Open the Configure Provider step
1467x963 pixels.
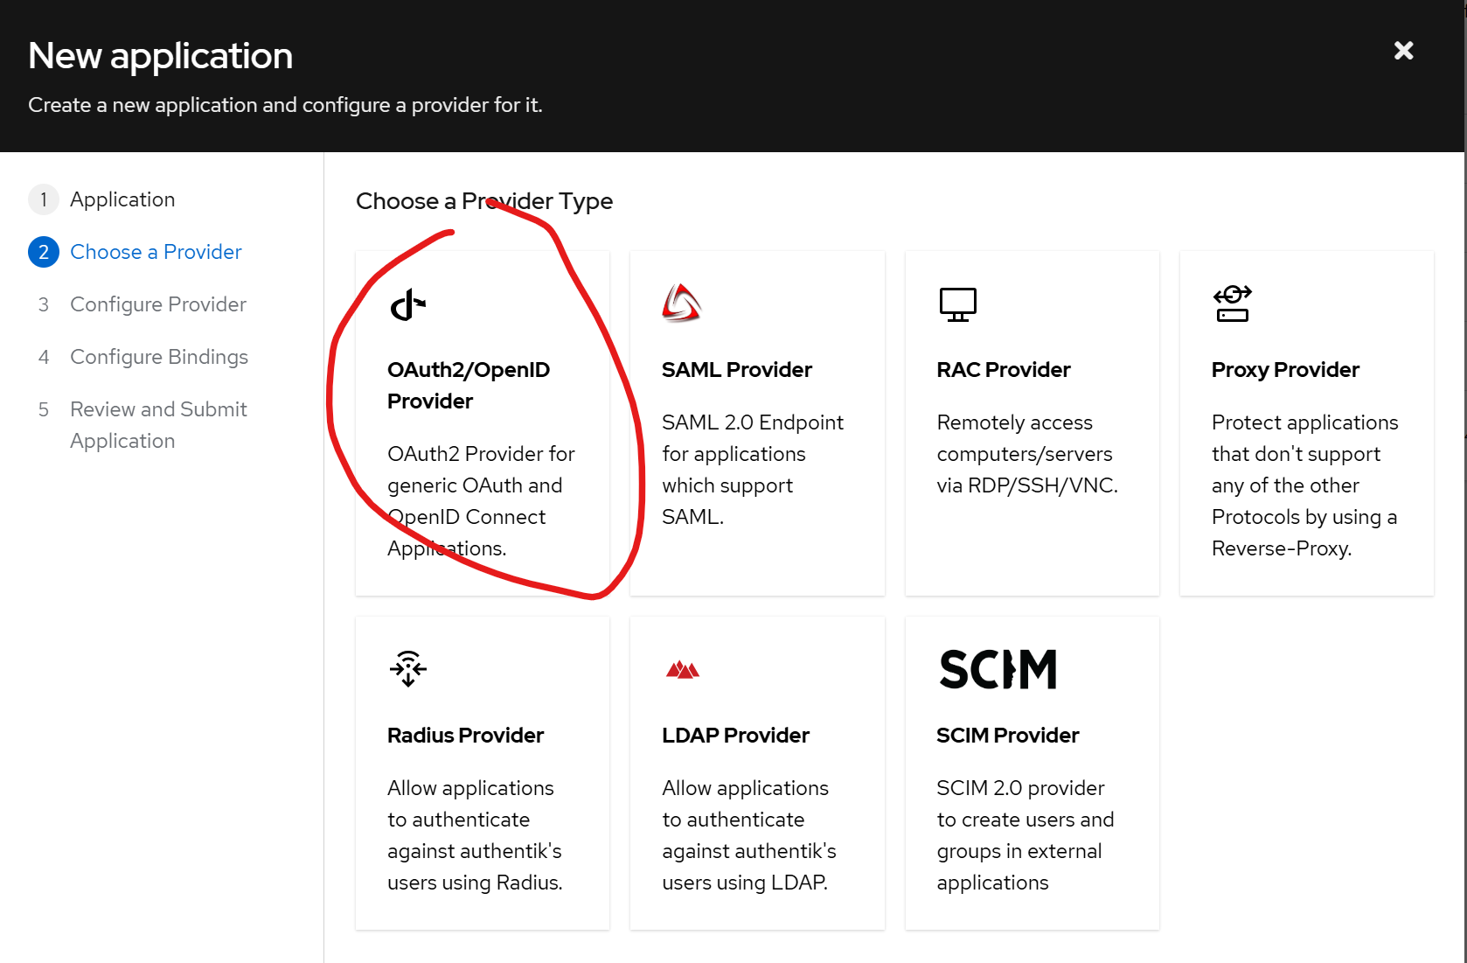[158, 304]
